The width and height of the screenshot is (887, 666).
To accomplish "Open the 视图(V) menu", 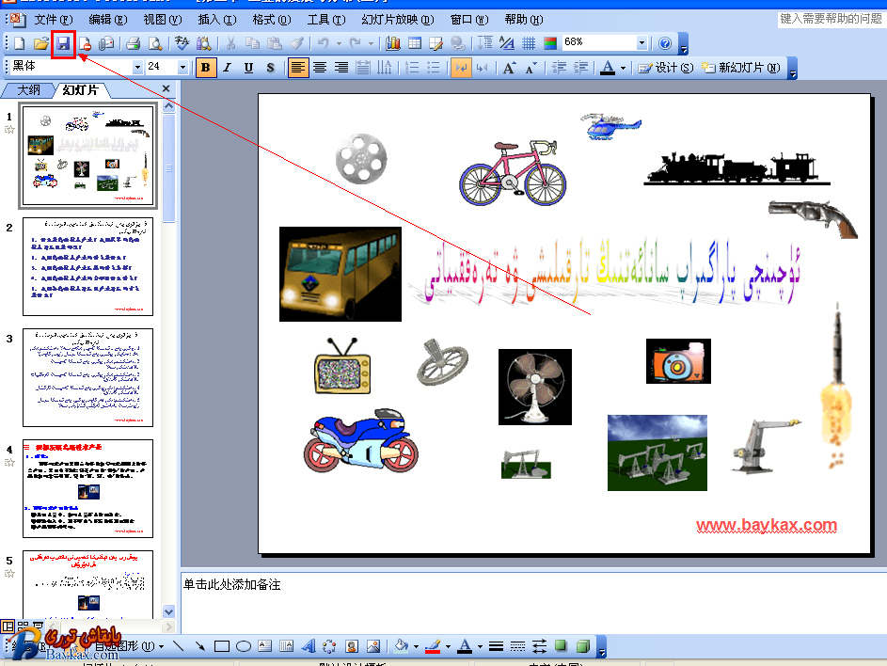I will coord(163,20).
